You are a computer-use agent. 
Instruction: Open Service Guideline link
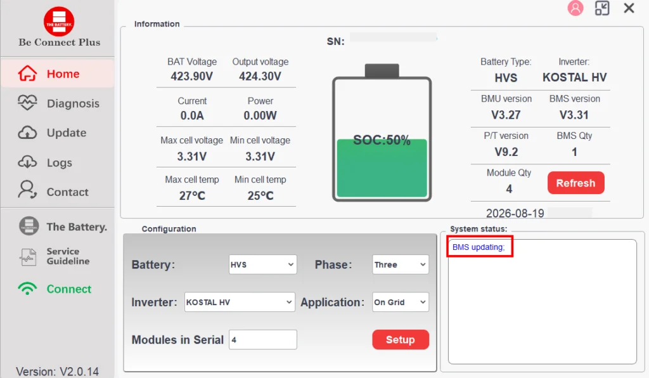[x=68, y=256]
